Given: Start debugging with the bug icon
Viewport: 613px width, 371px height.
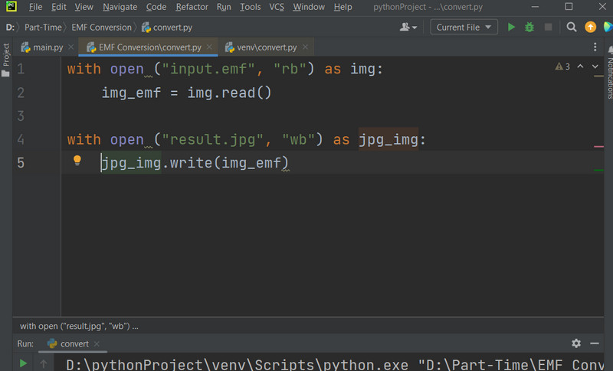Looking at the screenshot, I should click(529, 27).
